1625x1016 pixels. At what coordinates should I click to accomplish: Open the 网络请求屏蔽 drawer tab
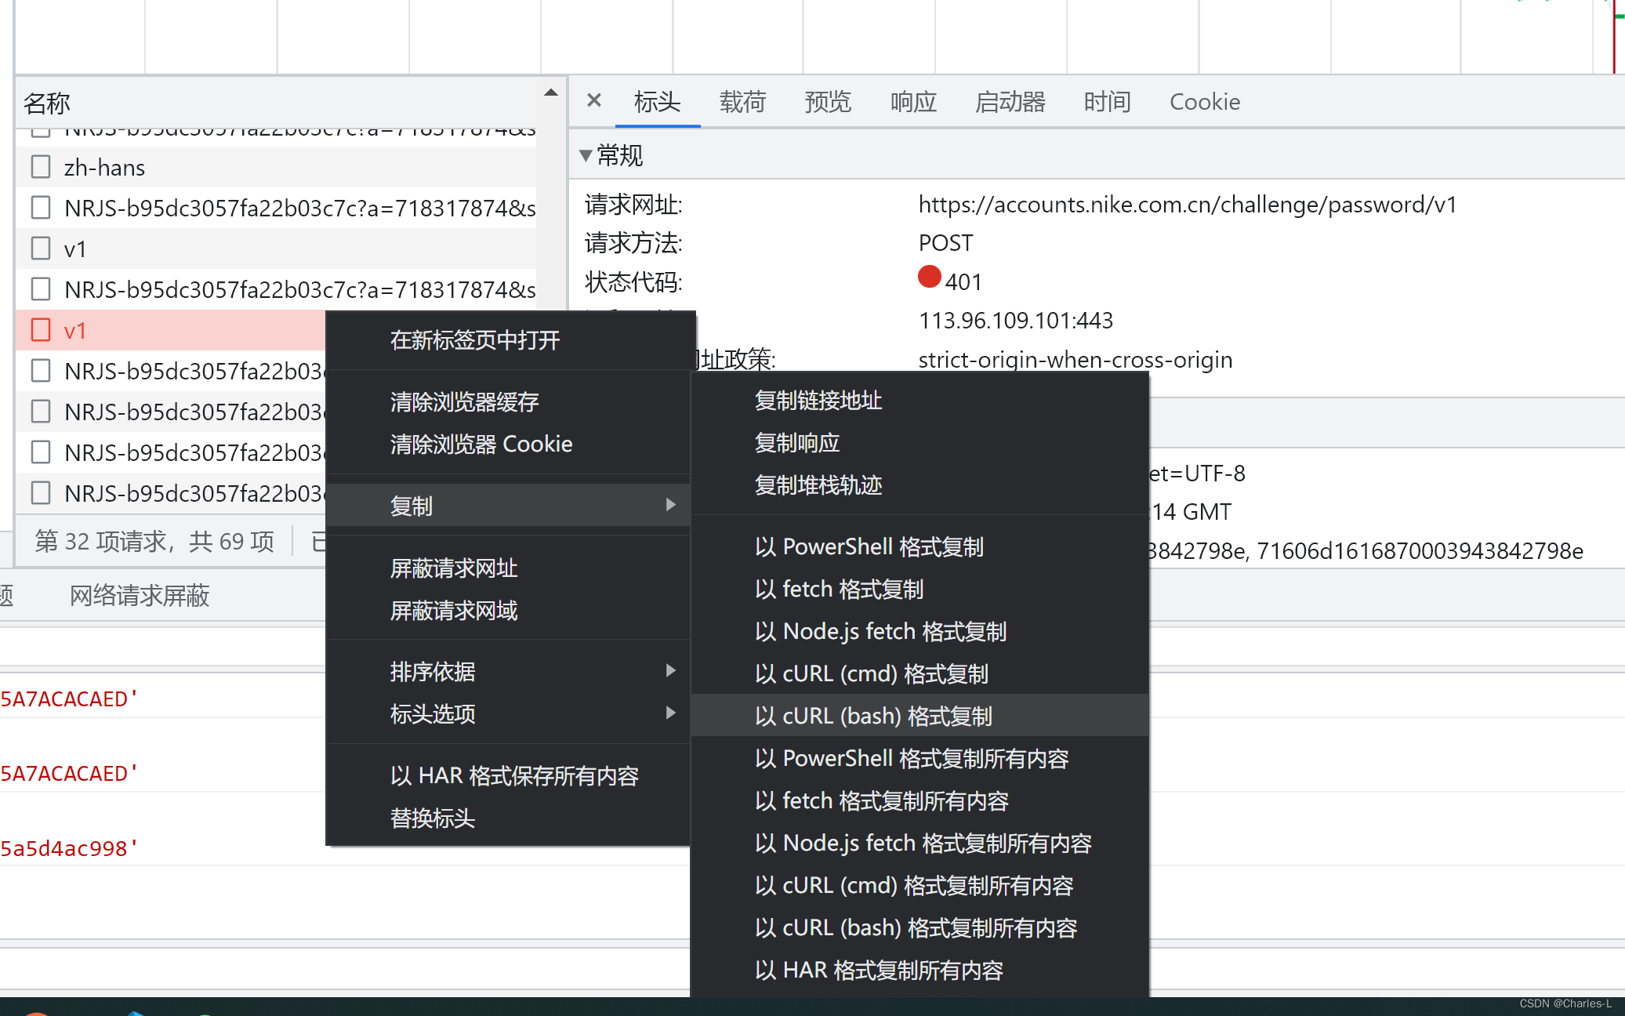pos(140,596)
